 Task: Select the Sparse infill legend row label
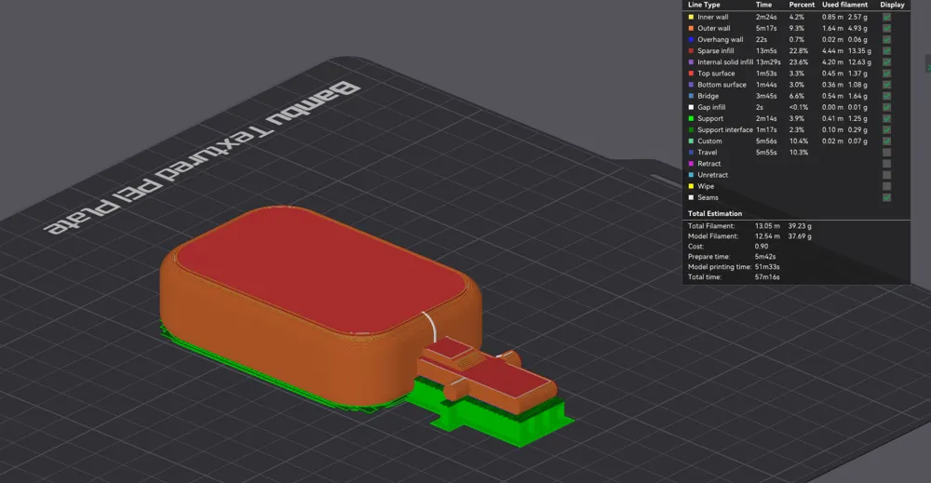tap(715, 51)
